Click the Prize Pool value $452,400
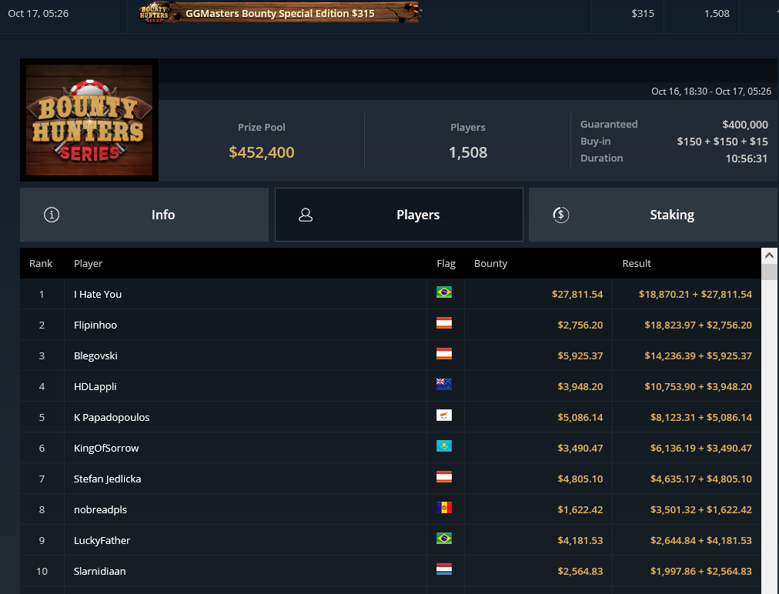The height and width of the screenshot is (594, 779). (x=261, y=152)
